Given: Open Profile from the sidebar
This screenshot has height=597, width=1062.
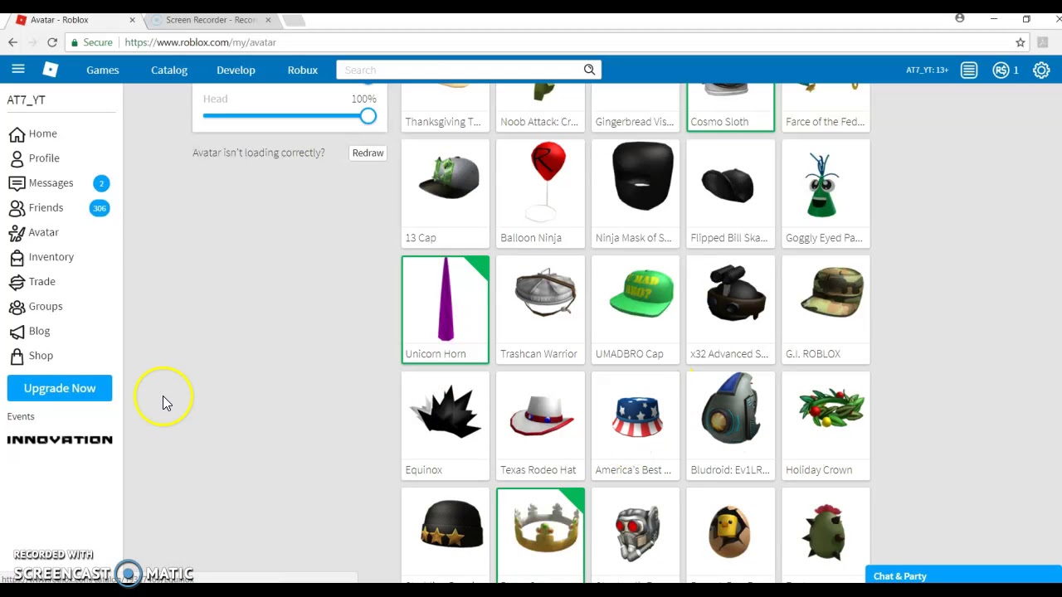Looking at the screenshot, I should tap(34, 158).
